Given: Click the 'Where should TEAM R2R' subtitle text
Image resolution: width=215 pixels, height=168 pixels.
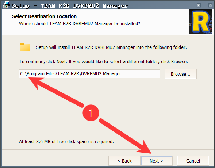Looking at the screenshot, I should (x=80, y=24).
